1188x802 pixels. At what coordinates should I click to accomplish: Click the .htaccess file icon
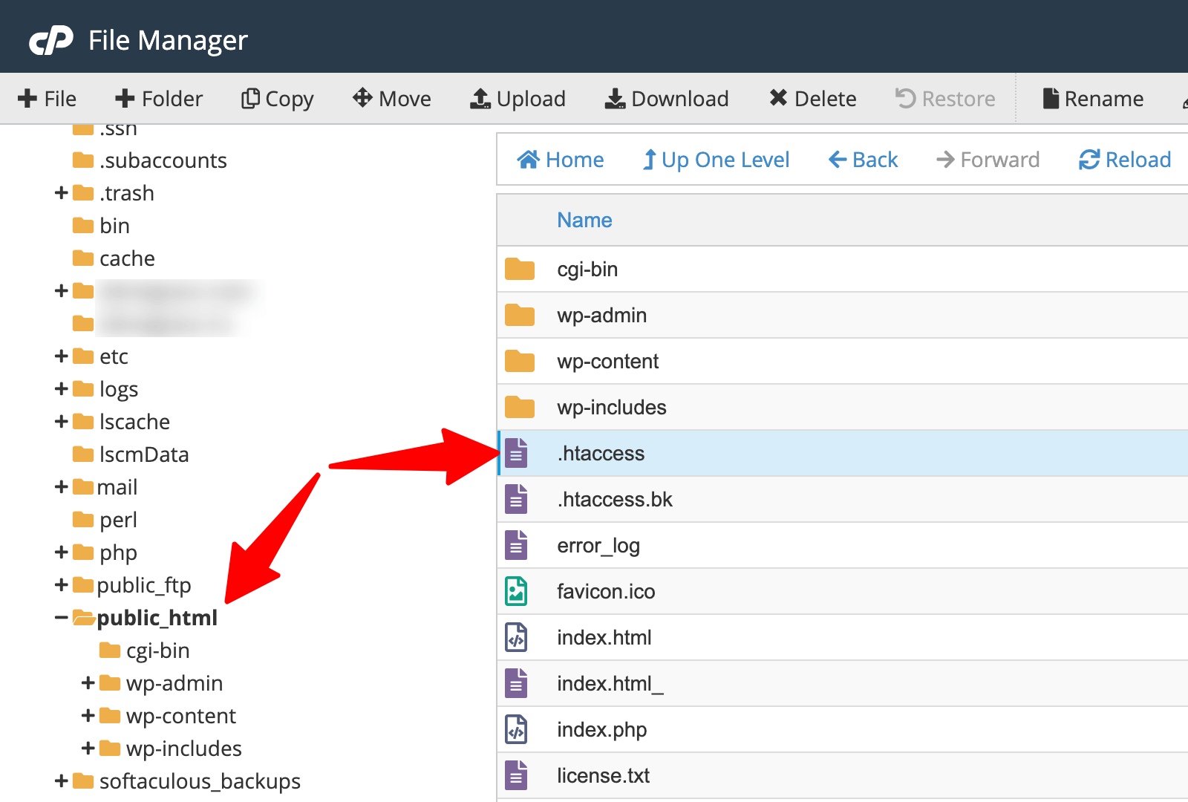click(x=517, y=453)
